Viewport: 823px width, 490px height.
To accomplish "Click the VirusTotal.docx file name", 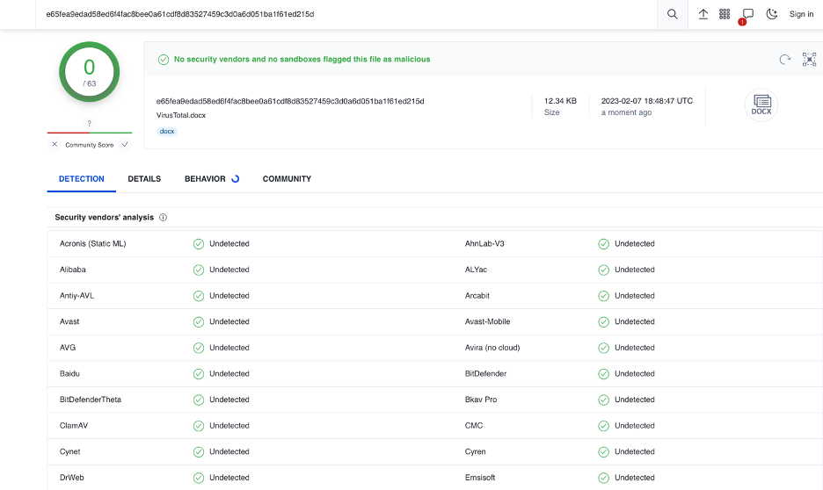I will tap(181, 115).
